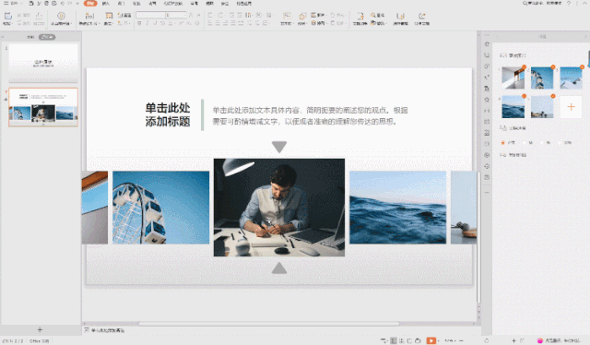Image resolution: width=590 pixels, height=345 pixels.
Task: Click zoom out minus in status bar
Action: point(461,340)
